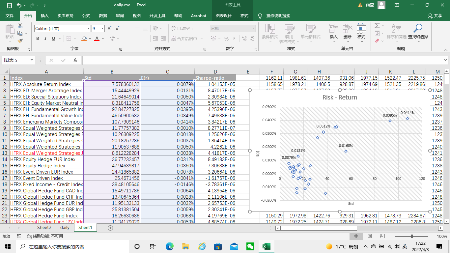The width and height of the screenshot is (450, 253).
Task: Click the Insert Function fx icon
Action: click(x=75, y=60)
